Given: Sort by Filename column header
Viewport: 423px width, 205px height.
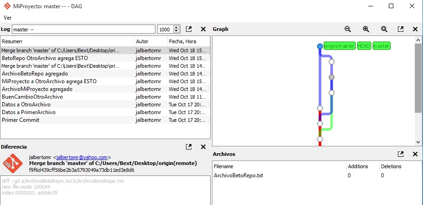Looking at the screenshot, I should pyautogui.click(x=279, y=166).
